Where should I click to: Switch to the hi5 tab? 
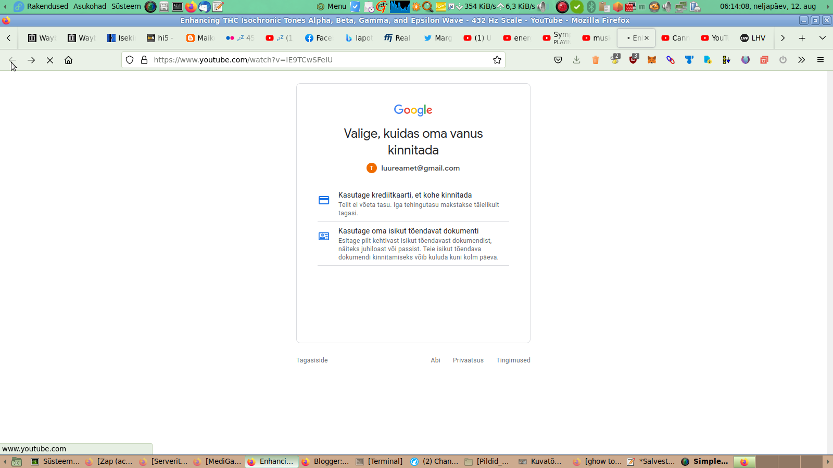[161, 38]
